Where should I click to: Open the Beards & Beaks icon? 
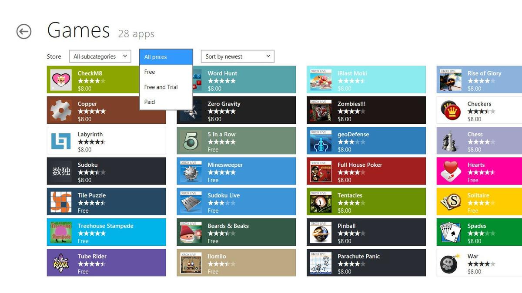click(x=191, y=232)
